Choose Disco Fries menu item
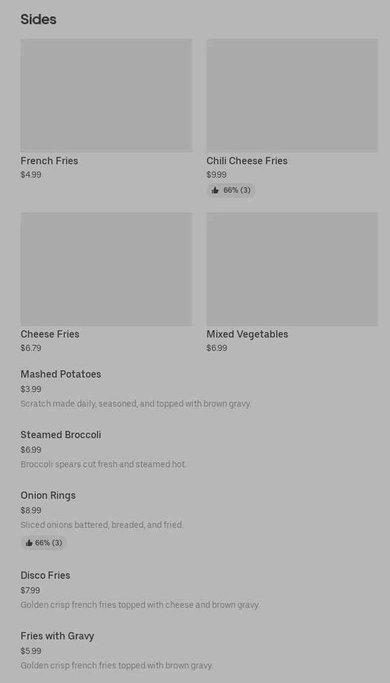Image resolution: width=390 pixels, height=683 pixels. (45, 576)
